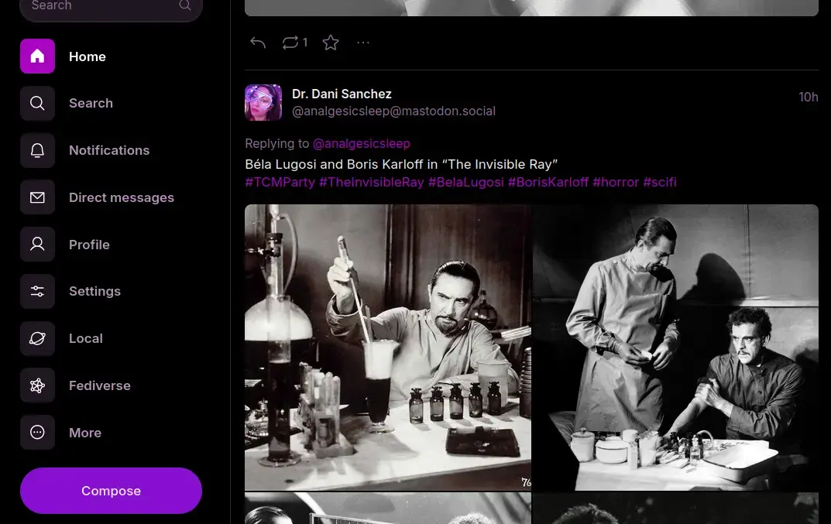831x524 pixels.
Task: Open the #TCMParty hashtag
Action: pyautogui.click(x=280, y=182)
